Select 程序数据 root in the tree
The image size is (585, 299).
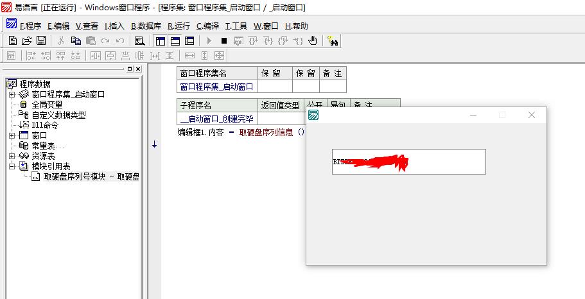[x=35, y=84]
